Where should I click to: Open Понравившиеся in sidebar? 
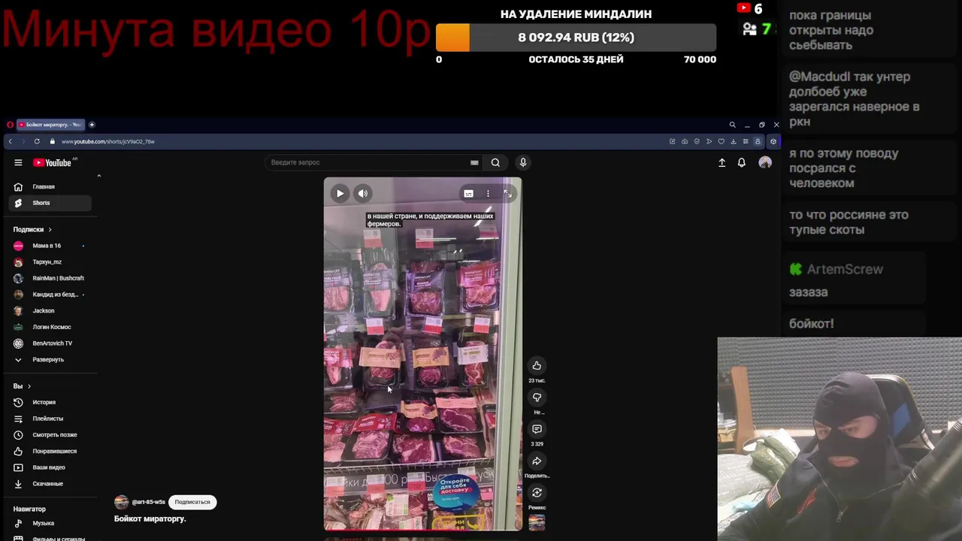tap(50, 451)
